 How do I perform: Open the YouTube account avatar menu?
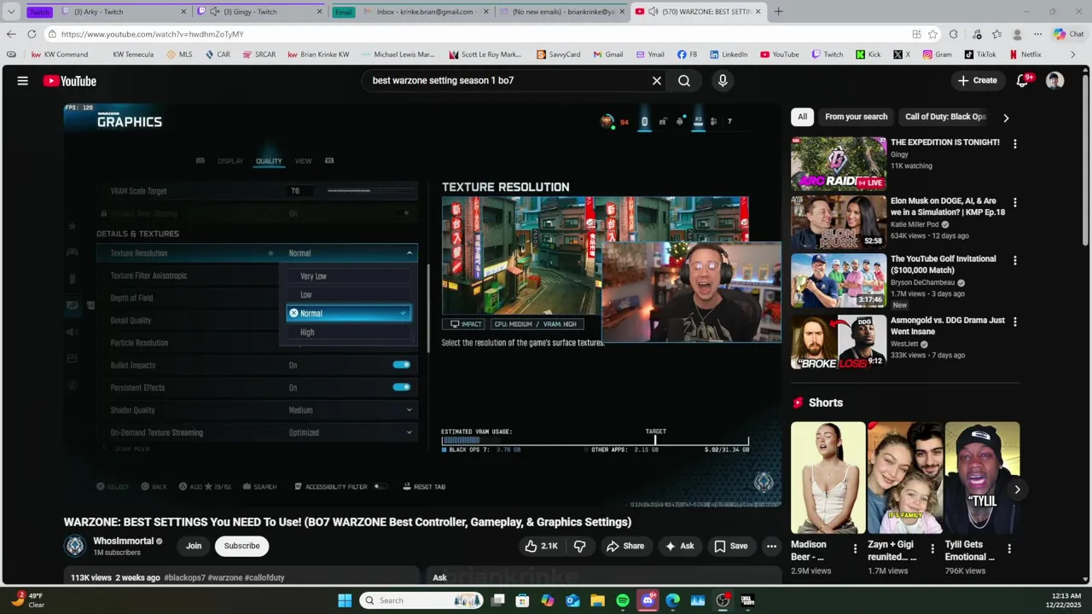click(x=1055, y=81)
